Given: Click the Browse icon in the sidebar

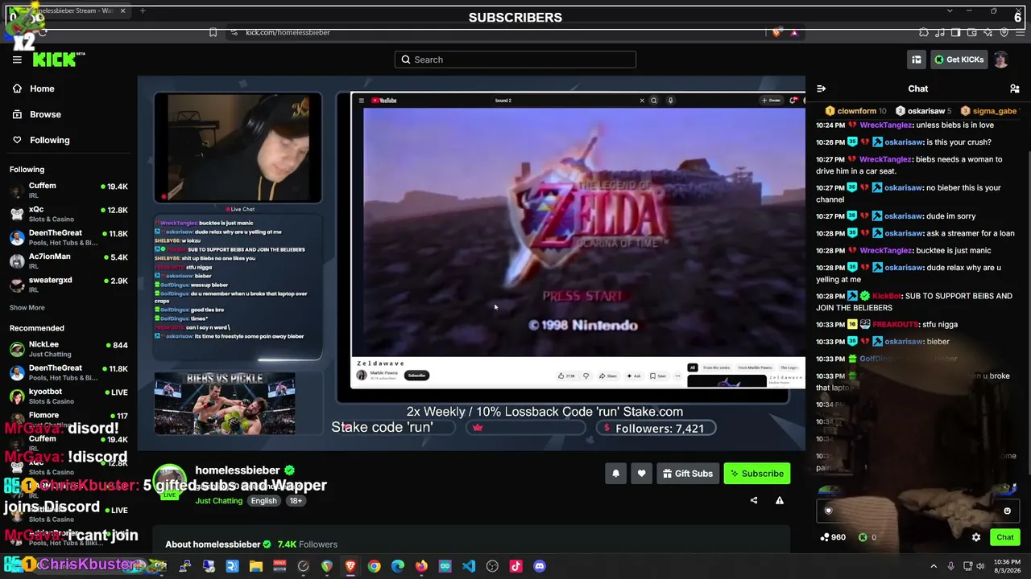Looking at the screenshot, I should (17, 114).
